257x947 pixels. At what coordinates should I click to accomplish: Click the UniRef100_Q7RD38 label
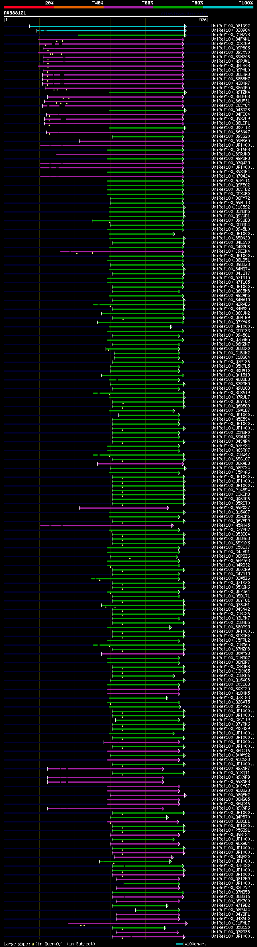[230, 932]
